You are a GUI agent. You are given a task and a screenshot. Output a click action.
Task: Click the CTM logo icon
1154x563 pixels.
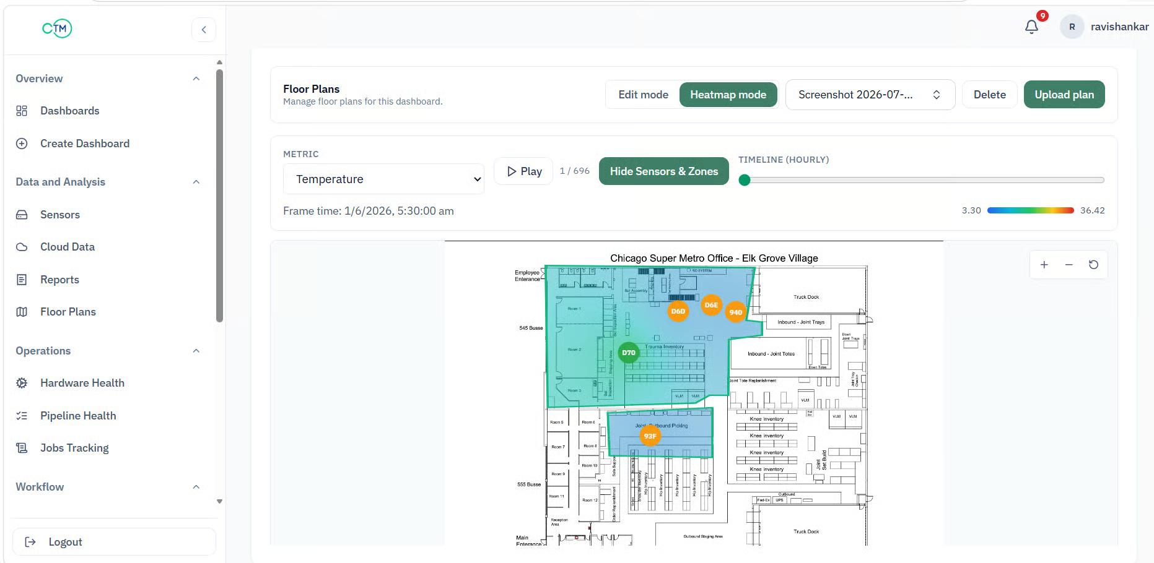[57, 28]
